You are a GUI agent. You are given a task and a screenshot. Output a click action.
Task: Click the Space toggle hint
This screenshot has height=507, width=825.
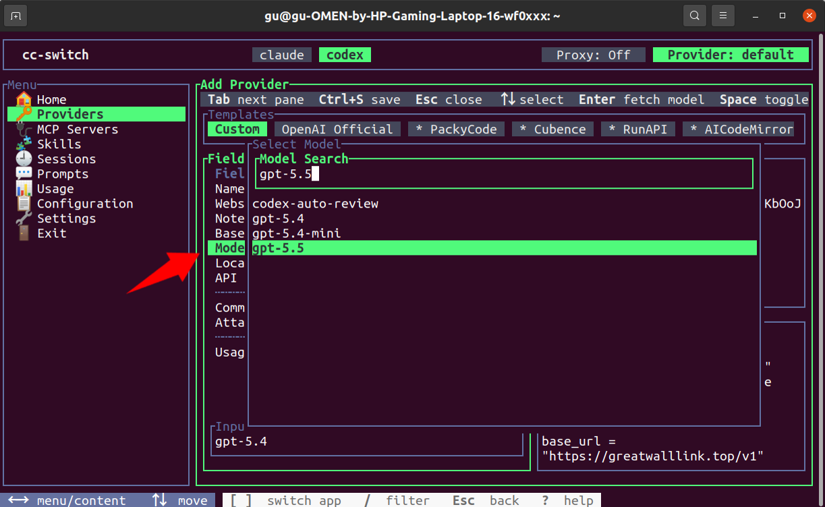tap(764, 100)
